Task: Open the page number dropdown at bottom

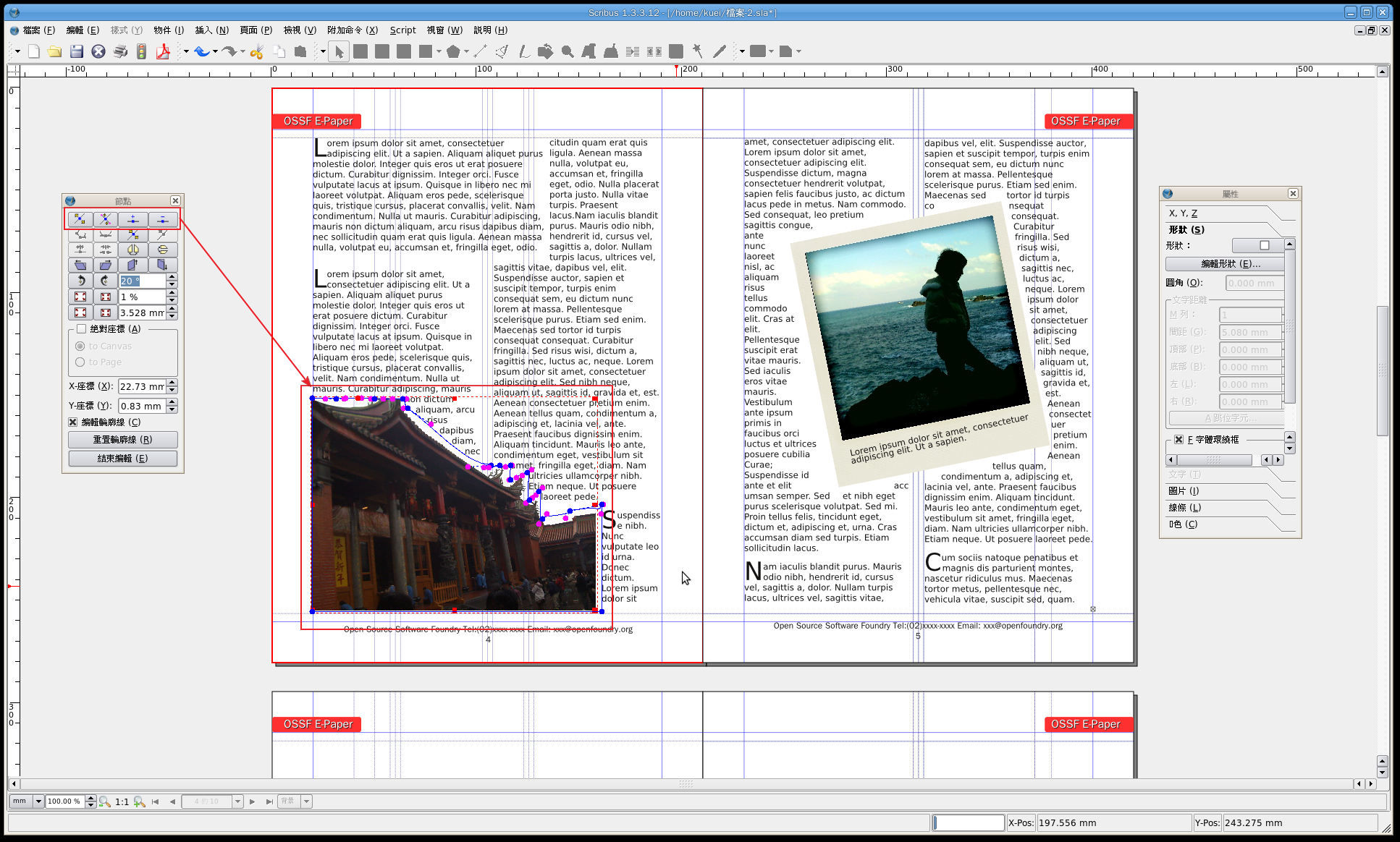Action: tap(237, 801)
